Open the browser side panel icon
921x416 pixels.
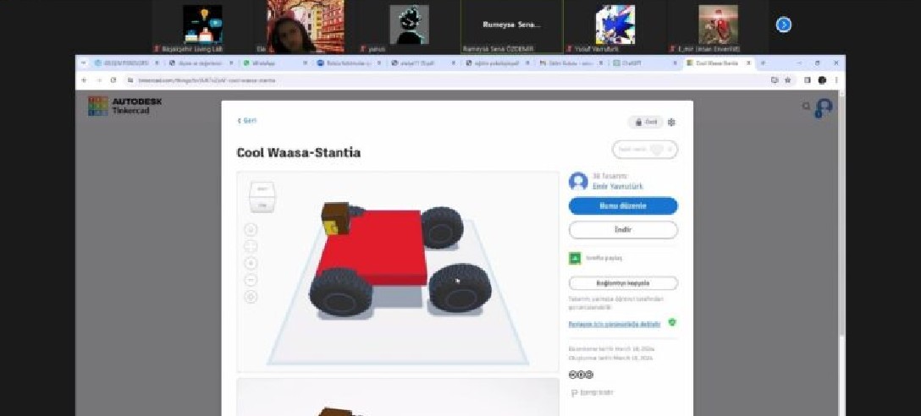coord(808,79)
